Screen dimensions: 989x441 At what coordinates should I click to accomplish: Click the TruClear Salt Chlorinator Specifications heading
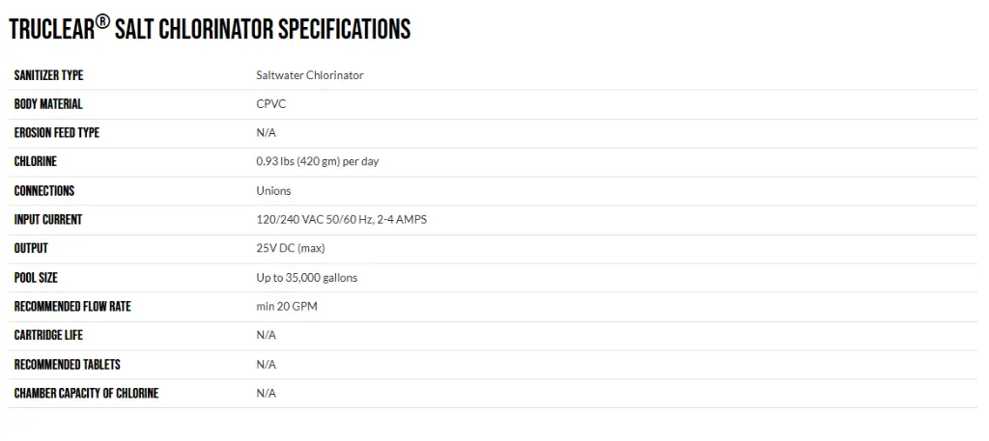(210, 29)
